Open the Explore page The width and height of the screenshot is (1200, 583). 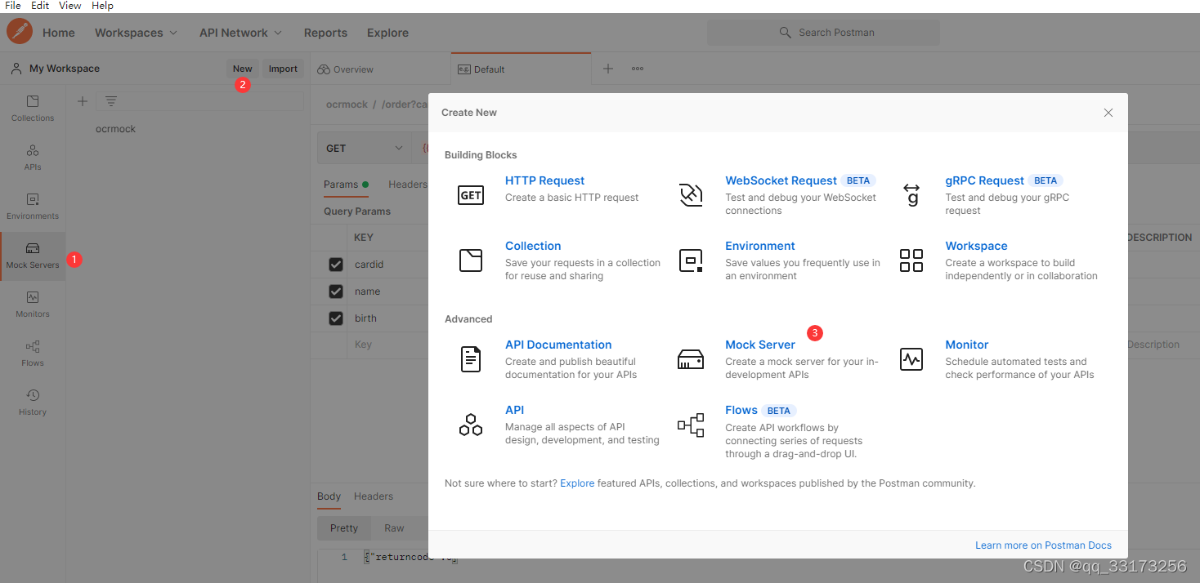pyautogui.click(x=387, y=33)
